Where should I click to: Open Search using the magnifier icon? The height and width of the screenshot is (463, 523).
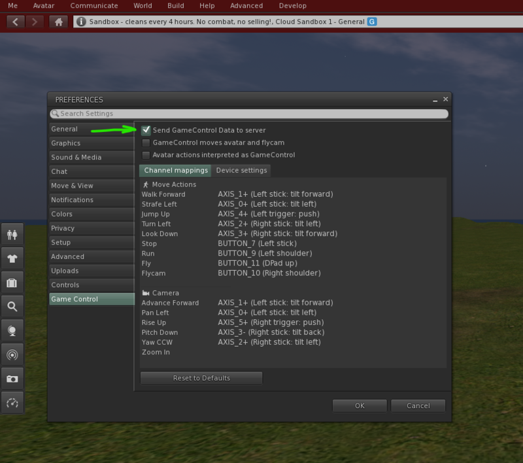click(12, 306)
